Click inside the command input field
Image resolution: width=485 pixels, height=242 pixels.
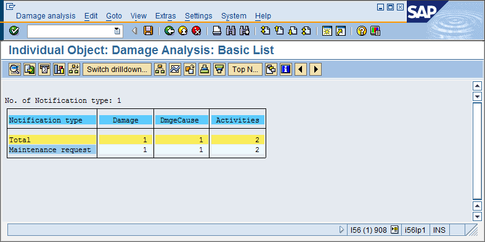(70, 31)
